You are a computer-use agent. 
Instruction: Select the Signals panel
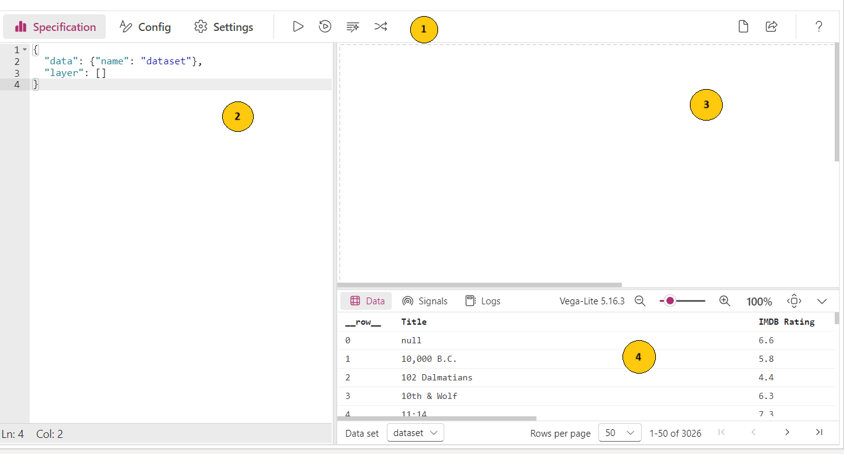[x=425, y=301]
